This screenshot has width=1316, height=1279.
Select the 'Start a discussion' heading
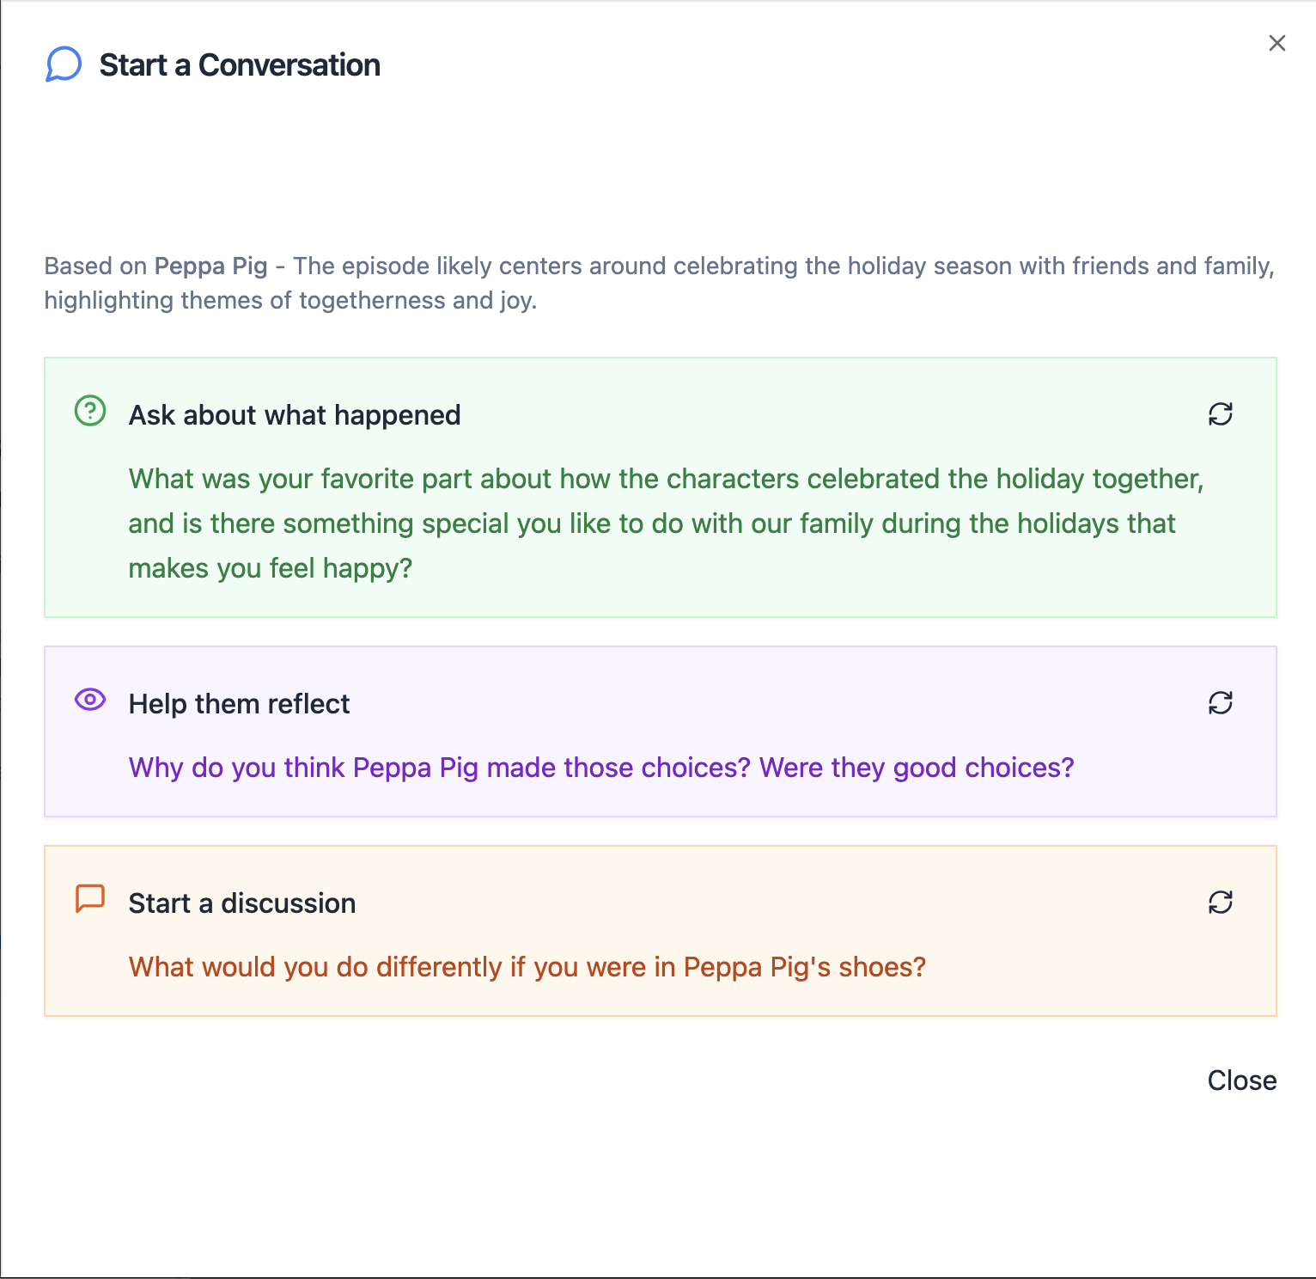click(242, 903)
